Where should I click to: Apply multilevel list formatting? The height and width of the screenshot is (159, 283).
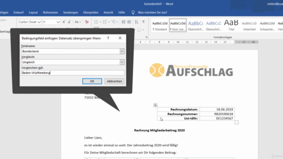(113, 22)
